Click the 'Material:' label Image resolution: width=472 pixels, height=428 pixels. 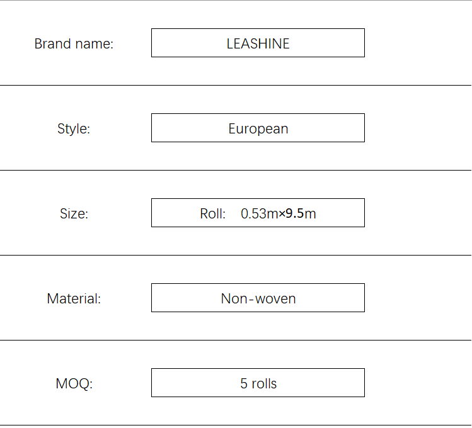(74, 299)
